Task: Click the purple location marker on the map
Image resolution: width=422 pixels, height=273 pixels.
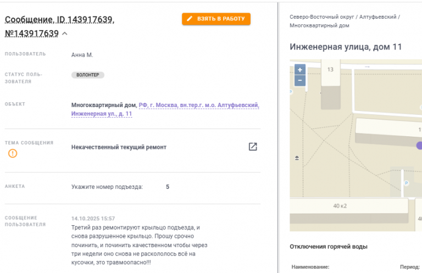Action: (x=419, y=144)
